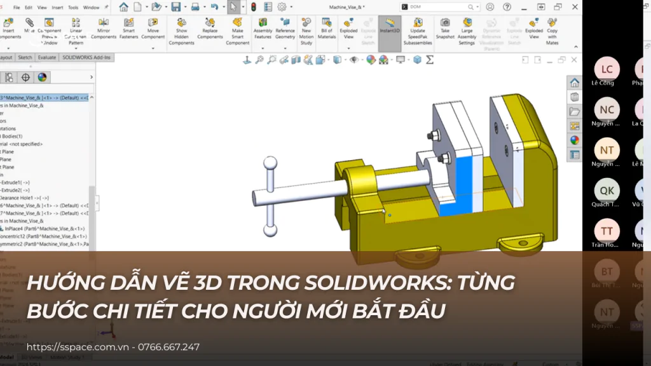651x366 pixels.
Task: Create a New document icon
Action: [x=137, y=7]
